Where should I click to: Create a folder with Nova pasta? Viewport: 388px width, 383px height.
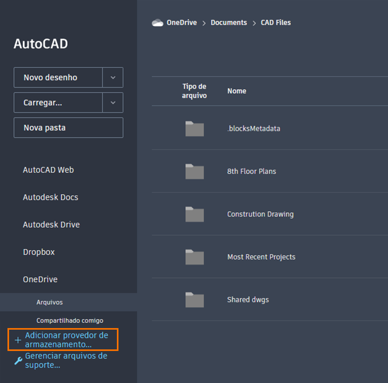68,127
